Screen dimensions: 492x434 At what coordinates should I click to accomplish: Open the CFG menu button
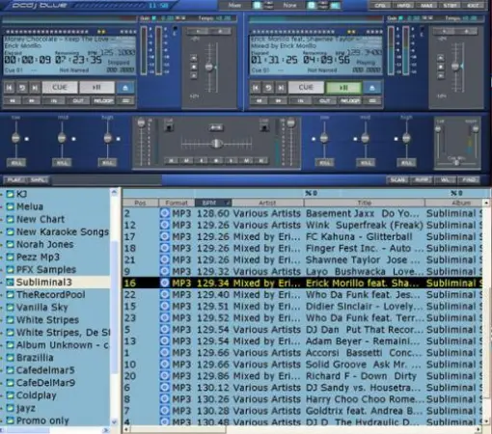click(379, 5)
